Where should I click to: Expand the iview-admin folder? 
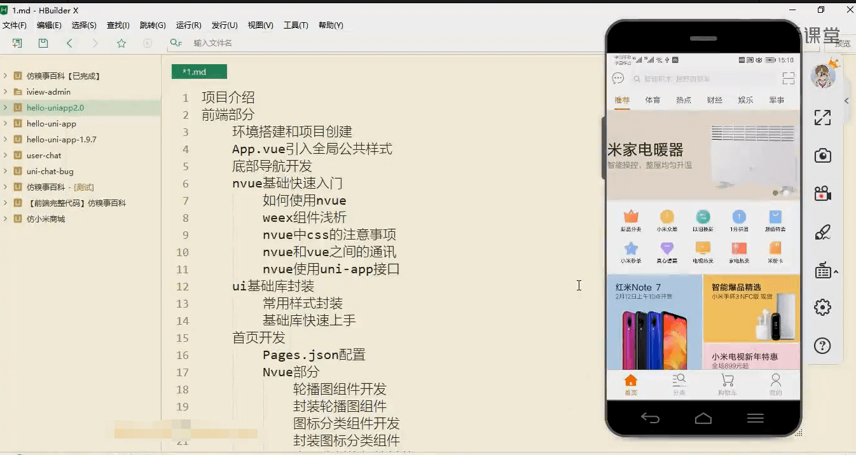6,92
